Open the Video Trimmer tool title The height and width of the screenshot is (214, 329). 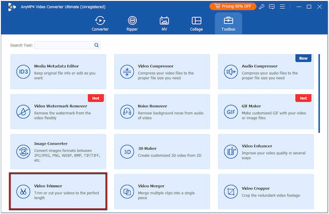48,186
